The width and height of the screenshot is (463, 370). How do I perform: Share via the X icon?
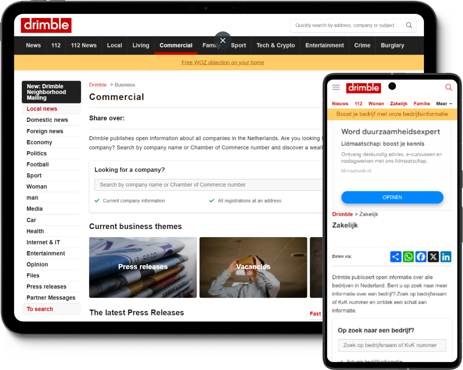(x=433, y=257)
